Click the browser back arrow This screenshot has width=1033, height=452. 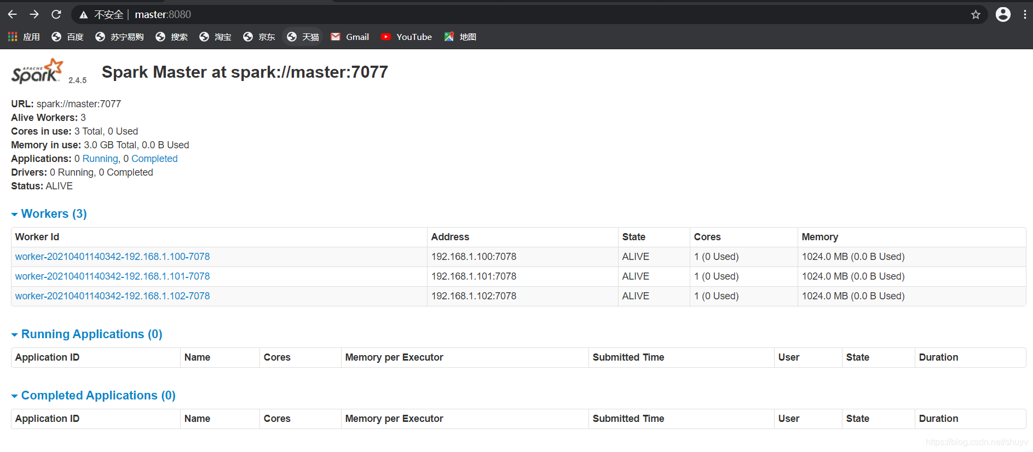coord(12,14)
